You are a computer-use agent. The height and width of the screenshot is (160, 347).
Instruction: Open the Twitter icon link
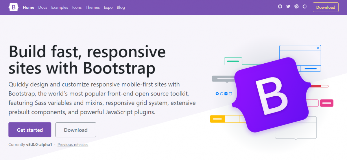point(288,7)
